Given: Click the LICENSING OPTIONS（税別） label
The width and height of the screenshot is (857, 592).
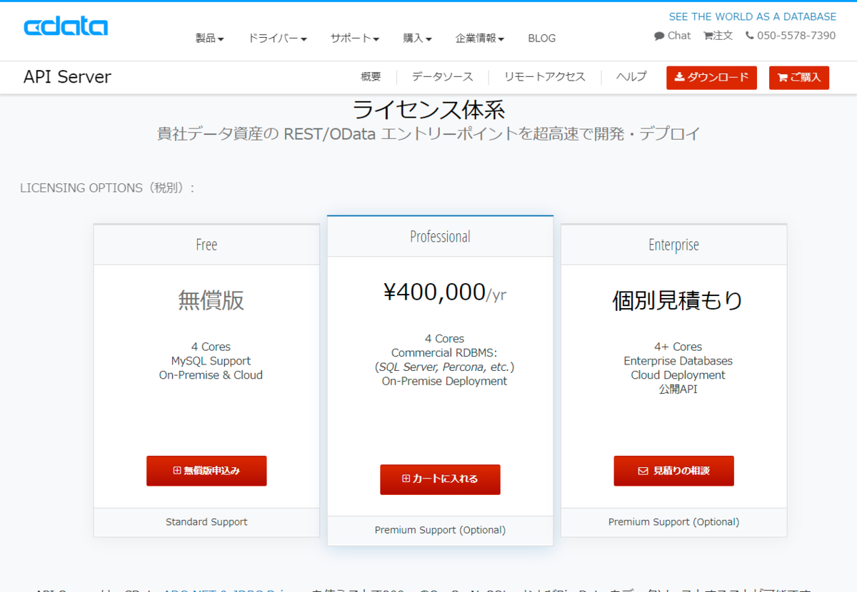Looking at the screenshot, I should coord(107,188).
